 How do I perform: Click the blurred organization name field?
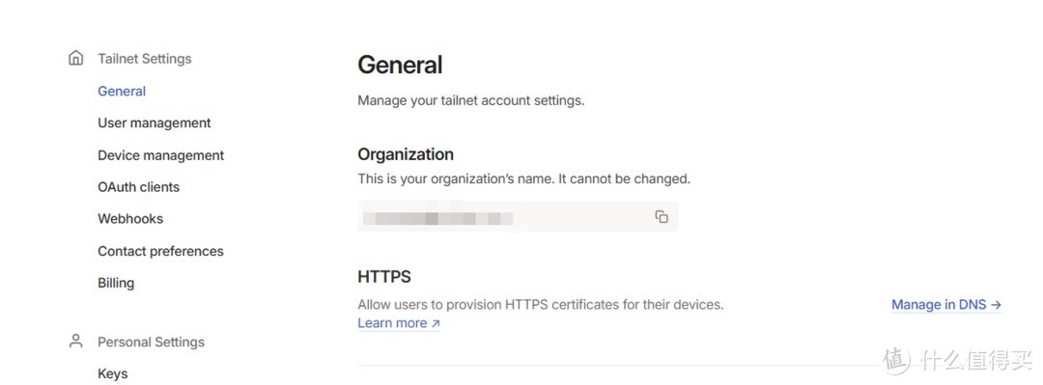pyautogui.click(x=518, y=217)
